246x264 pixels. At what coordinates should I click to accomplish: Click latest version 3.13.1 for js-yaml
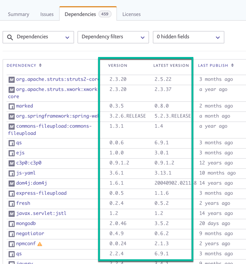163,173
